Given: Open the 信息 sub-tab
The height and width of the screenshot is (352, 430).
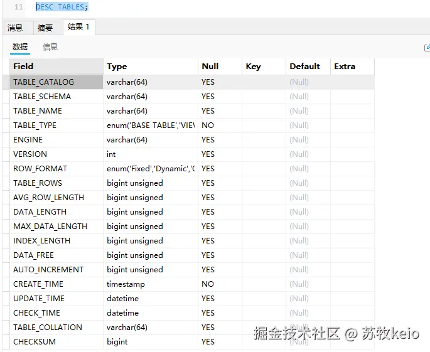Looking at the screenshot, I should point(50,47).
